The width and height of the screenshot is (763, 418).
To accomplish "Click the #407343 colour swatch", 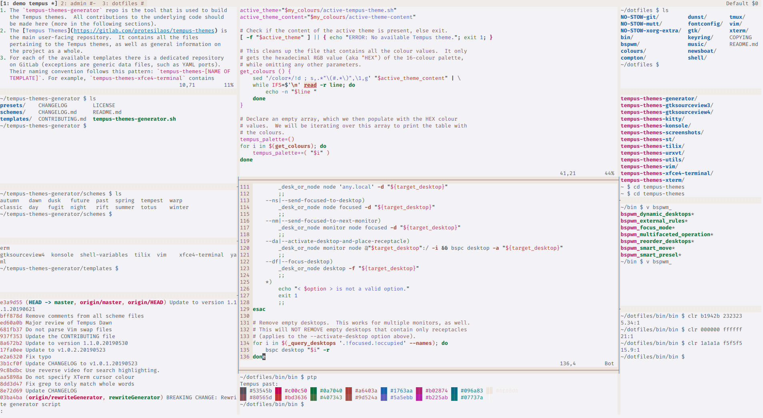I will coord(314,397).
